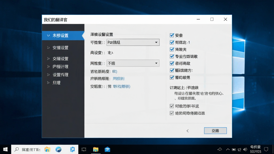The image size is (274, 154).
Task: Open the dropdown whose value starts with 不
Action: tap(133, 63)
